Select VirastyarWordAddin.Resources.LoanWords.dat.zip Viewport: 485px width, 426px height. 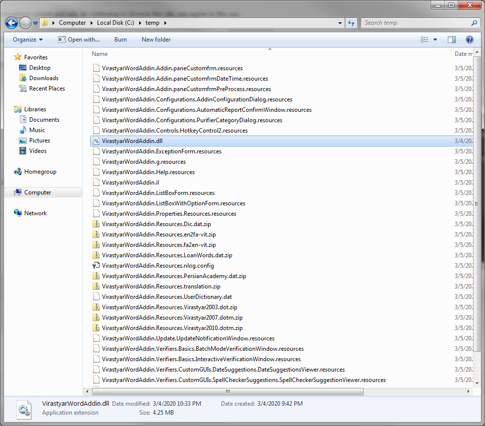167,255
